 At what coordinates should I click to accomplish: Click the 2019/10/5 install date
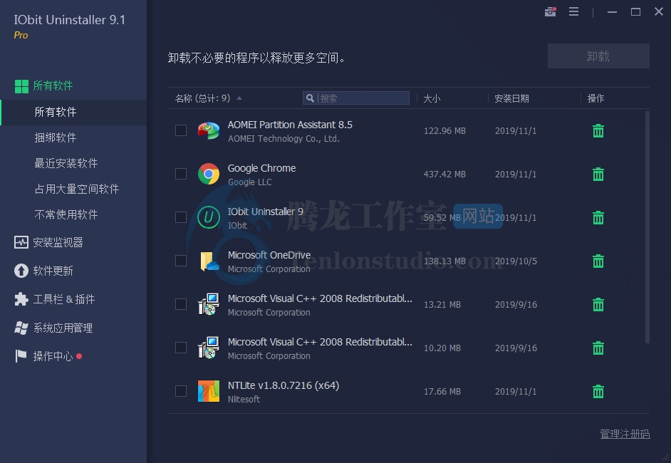pyautogui.click(x=516, y=261)
